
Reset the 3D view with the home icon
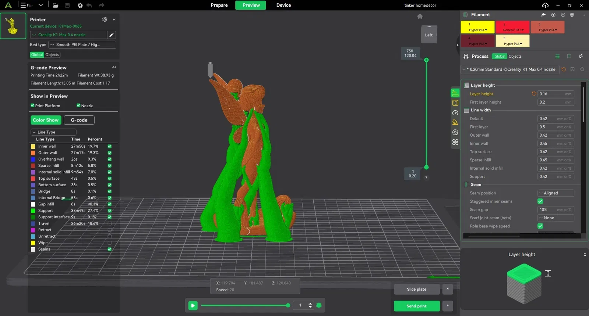click(420, 16)
